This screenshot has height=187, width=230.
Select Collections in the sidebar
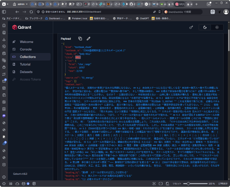(x=28, y=57)
